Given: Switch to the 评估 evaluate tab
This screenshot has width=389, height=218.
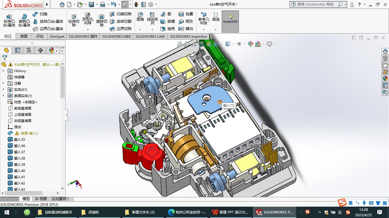Looking at the screenshot, I should tap(40, 36).
